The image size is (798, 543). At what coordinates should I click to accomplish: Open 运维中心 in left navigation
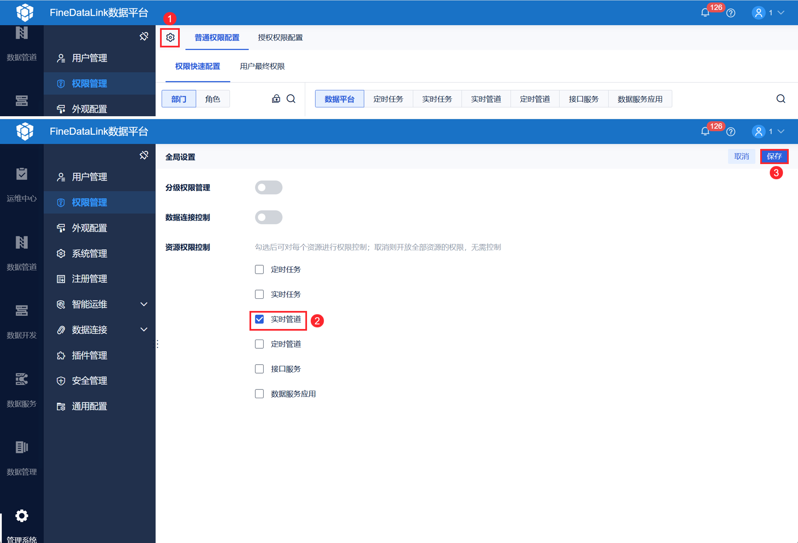click(x=22, y=185)
